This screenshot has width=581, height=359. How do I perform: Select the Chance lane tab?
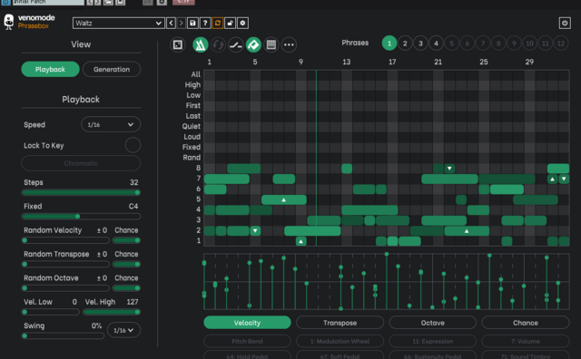coord(526,323)
